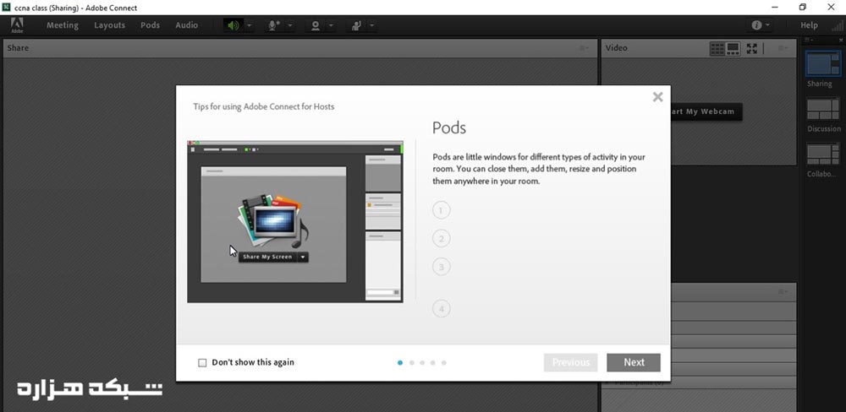This screenshot has height=412, width=846.
Task: Select the Sharing layout thumbnail
Action: pos(822,64)
